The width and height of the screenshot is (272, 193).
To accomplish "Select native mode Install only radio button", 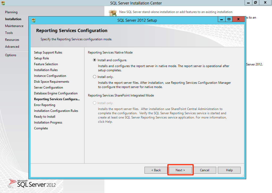I will pos(95,77).
